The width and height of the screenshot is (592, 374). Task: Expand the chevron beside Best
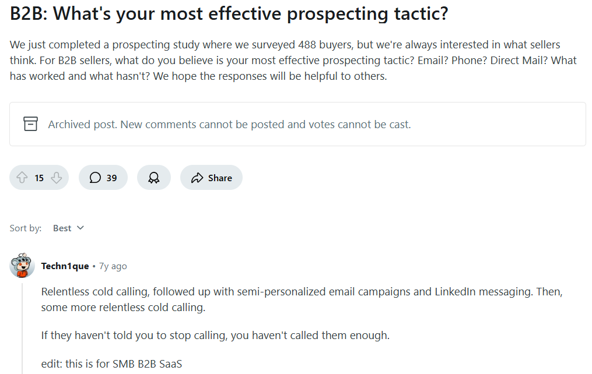80,228
